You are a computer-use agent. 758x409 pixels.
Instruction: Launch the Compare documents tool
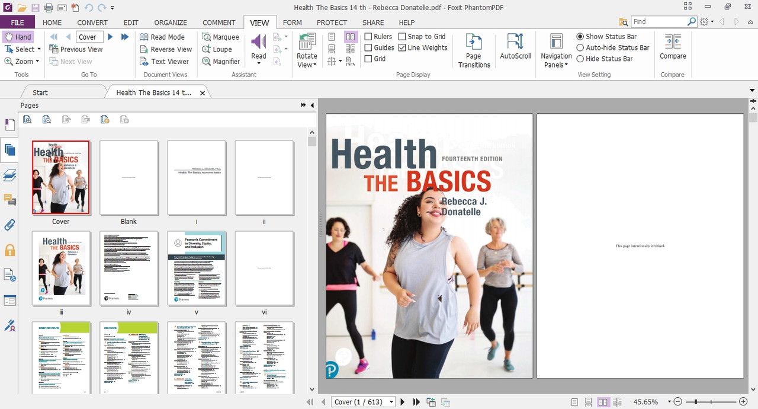pos(673,46)
